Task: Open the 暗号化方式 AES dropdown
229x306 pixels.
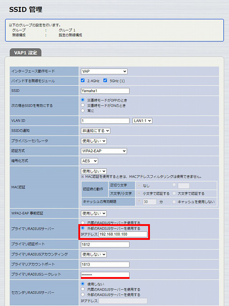Action: [x=89, y=161]
